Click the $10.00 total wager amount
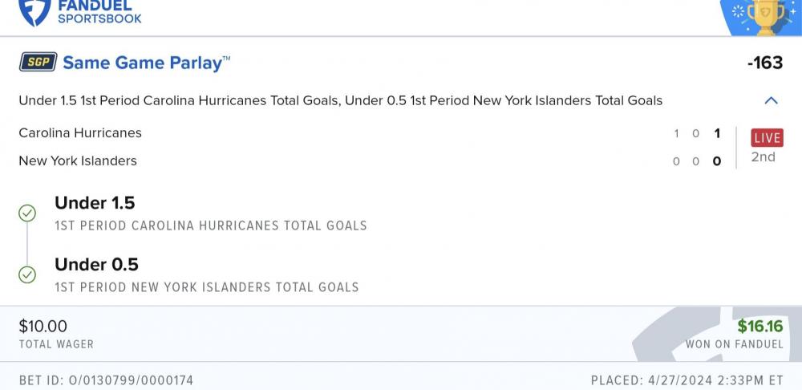This screenshot has width=802, height=390. (43, 326)
